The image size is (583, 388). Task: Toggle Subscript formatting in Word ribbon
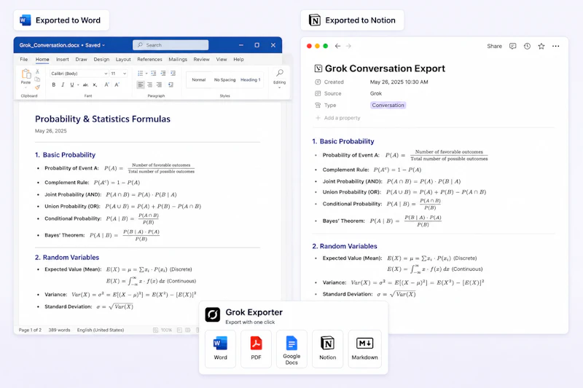click(95, 84)
